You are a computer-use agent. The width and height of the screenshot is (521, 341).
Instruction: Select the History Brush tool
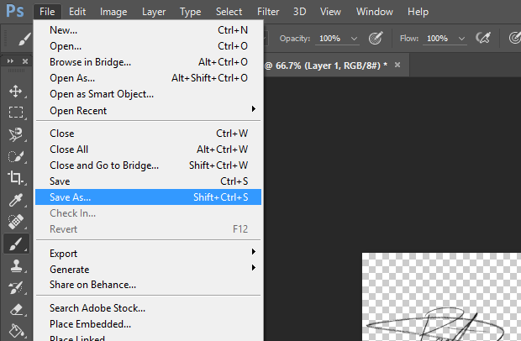tap(16, 287)
